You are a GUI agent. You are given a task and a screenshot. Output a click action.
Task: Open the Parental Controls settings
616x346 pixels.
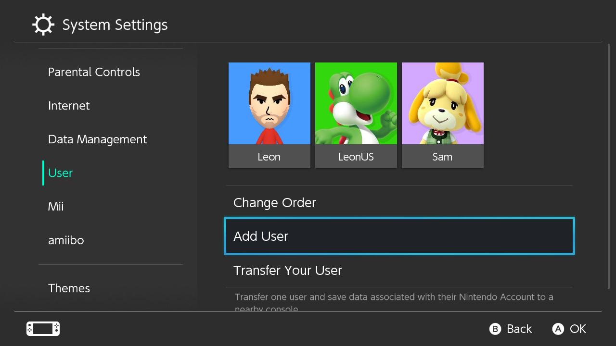[x=94, y=72]
